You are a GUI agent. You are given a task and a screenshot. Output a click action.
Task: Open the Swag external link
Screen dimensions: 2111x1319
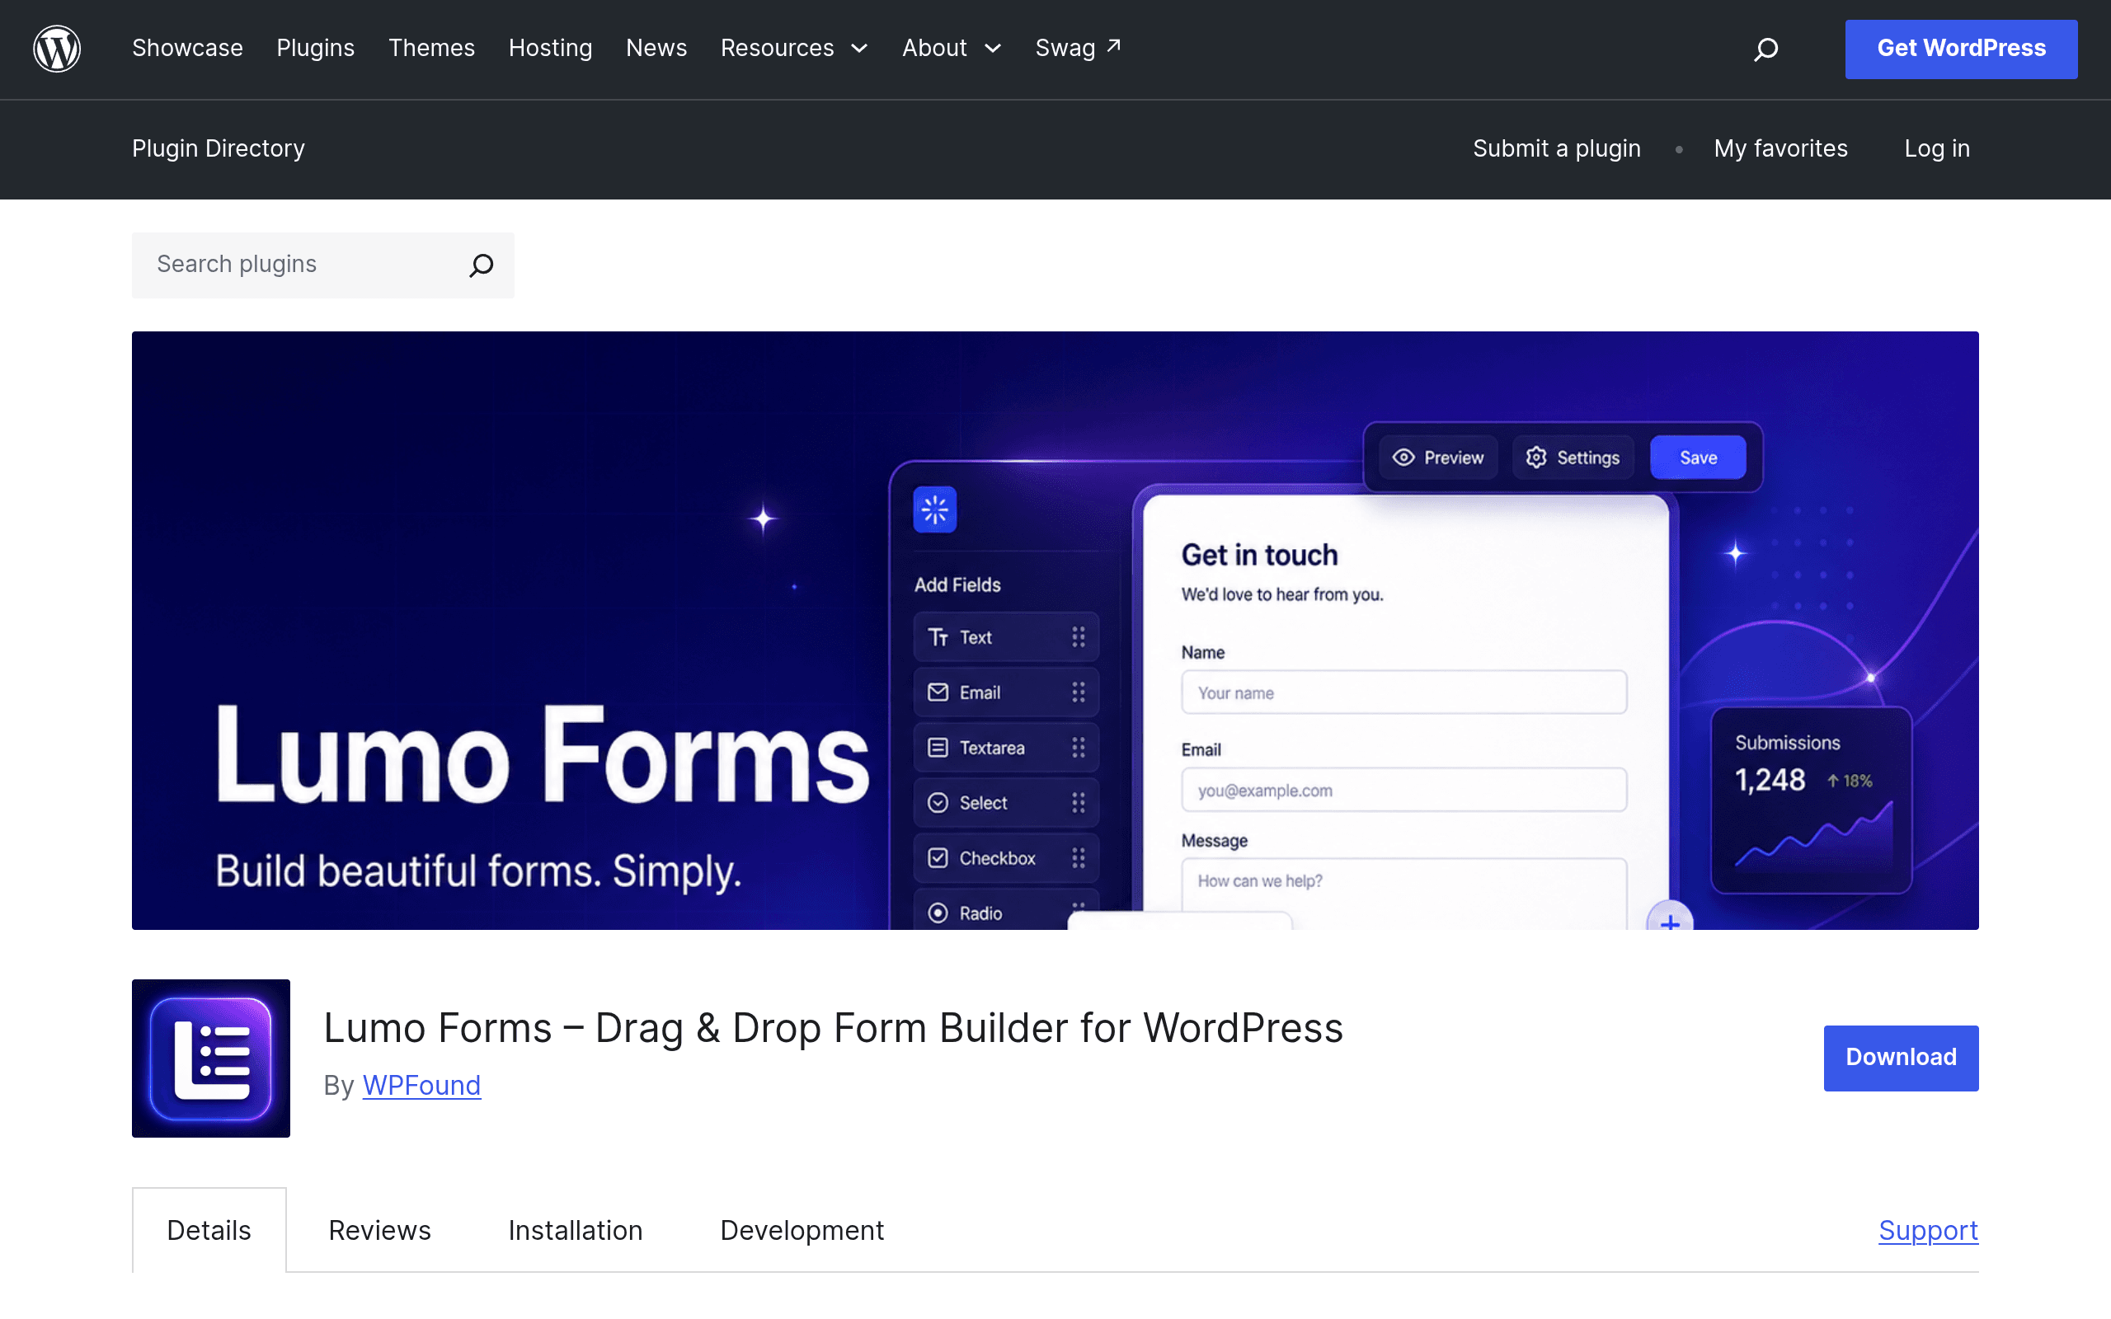pyautogui.click(x=1079, y=48)
